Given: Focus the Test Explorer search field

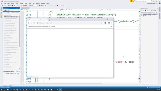Looking at the screenshot, I should 15,10.
